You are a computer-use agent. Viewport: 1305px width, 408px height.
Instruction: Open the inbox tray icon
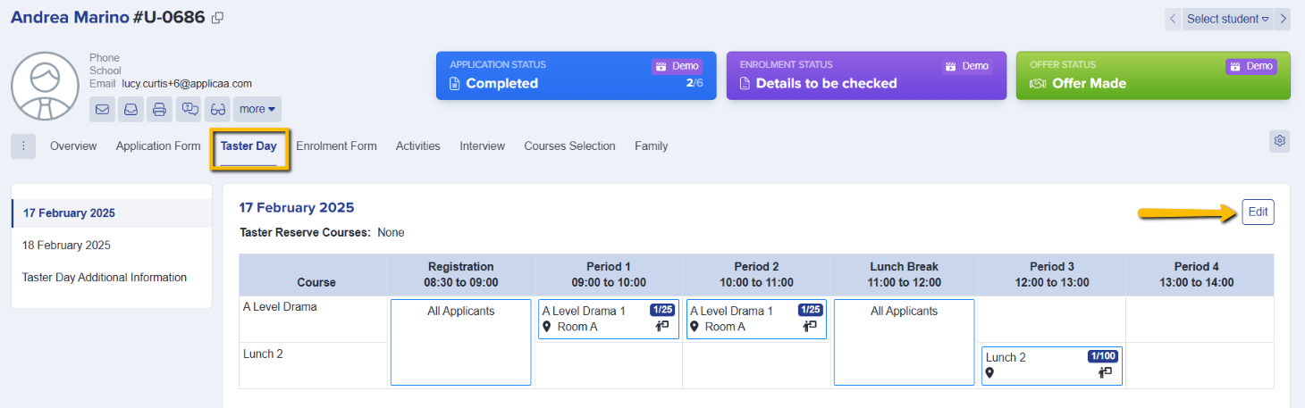(130, 110)
